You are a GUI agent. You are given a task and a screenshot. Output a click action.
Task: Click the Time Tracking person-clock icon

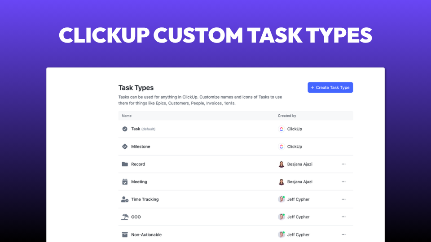pyautogui.click(x=125, y=199)
